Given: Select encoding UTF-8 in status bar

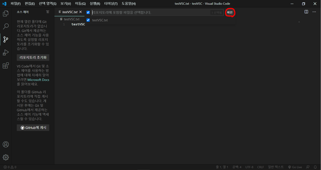Looking at the screenshot, I should point(249,167).
